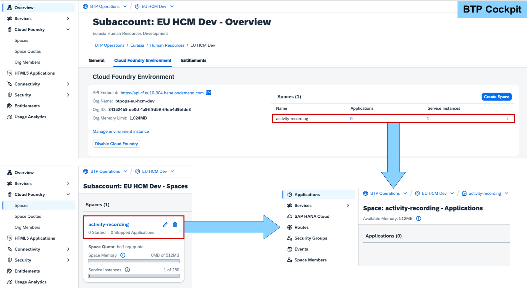Open the API Endpoint URL link

click(162, 93)
